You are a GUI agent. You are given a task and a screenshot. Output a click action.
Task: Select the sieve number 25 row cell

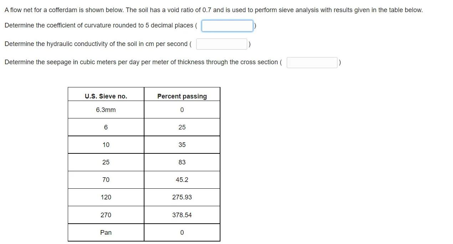point(106,162)
